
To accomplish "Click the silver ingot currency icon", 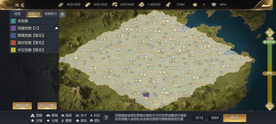I will pos(214,4).
